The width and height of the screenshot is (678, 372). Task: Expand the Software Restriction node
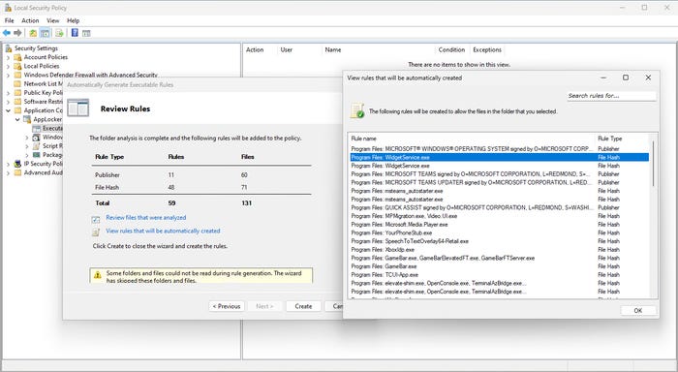[8, 102]
